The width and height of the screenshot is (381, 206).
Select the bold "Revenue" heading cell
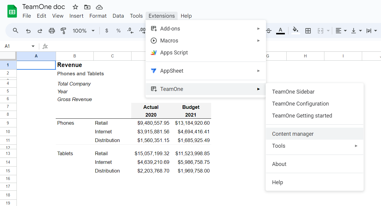pos(75,65)
